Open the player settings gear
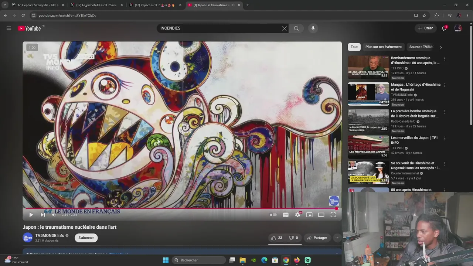The image size is (473, 266). (297, 215)
